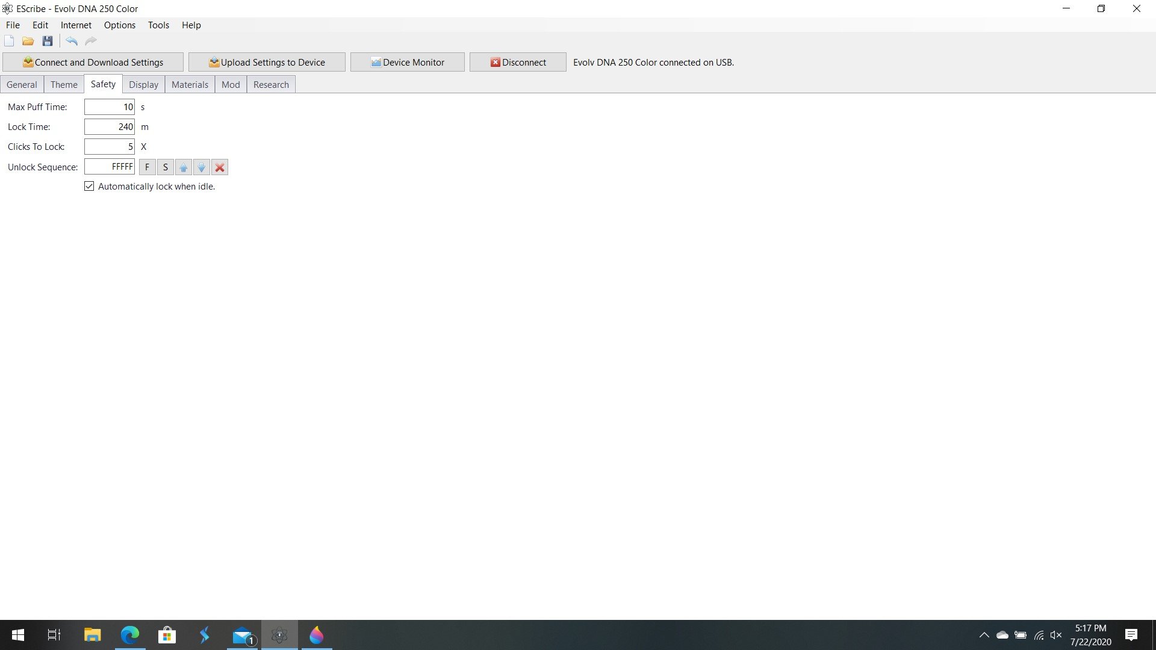Toggle Automatically lock when idle checkbox
This screenshot has height=650, width=1156.
point(90,187)
